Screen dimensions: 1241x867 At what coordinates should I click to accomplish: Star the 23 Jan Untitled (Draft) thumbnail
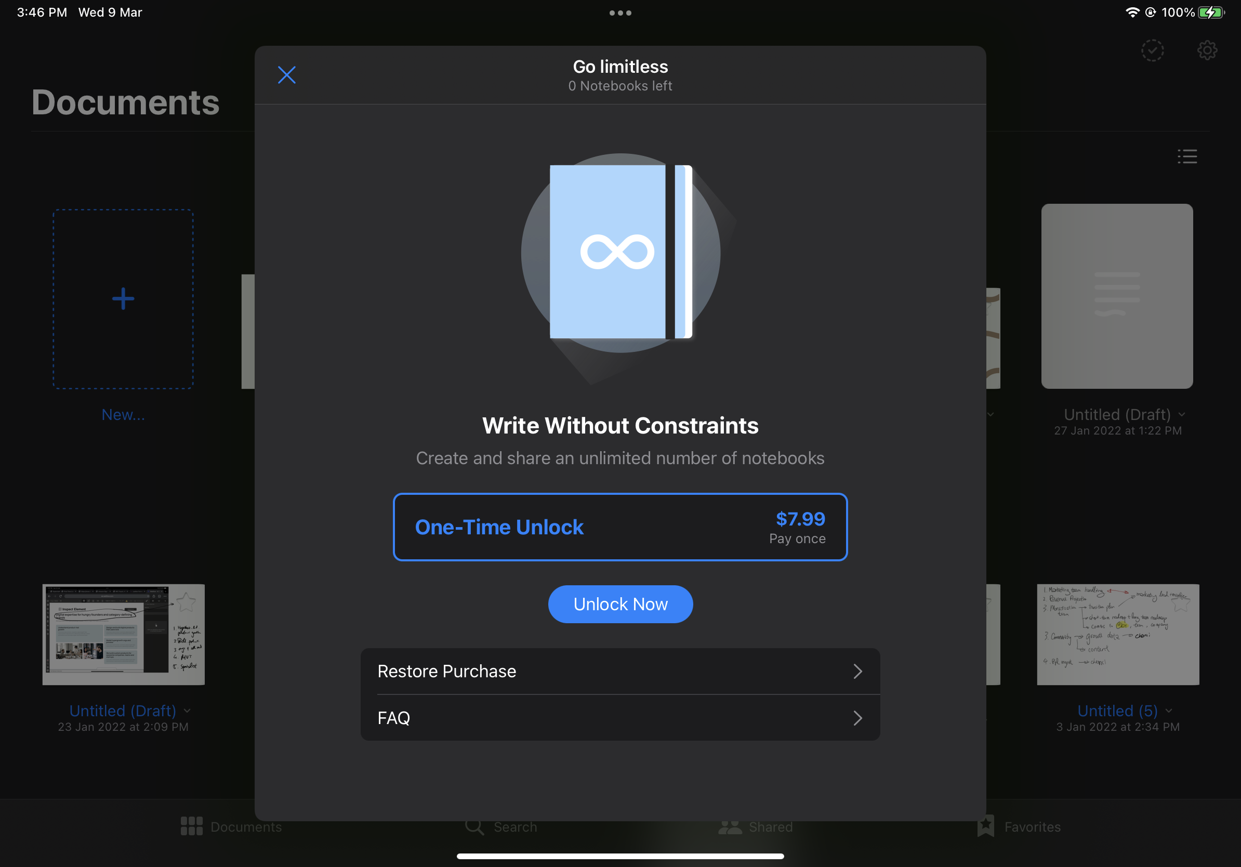pyautogui.click(x=186, y=601)
